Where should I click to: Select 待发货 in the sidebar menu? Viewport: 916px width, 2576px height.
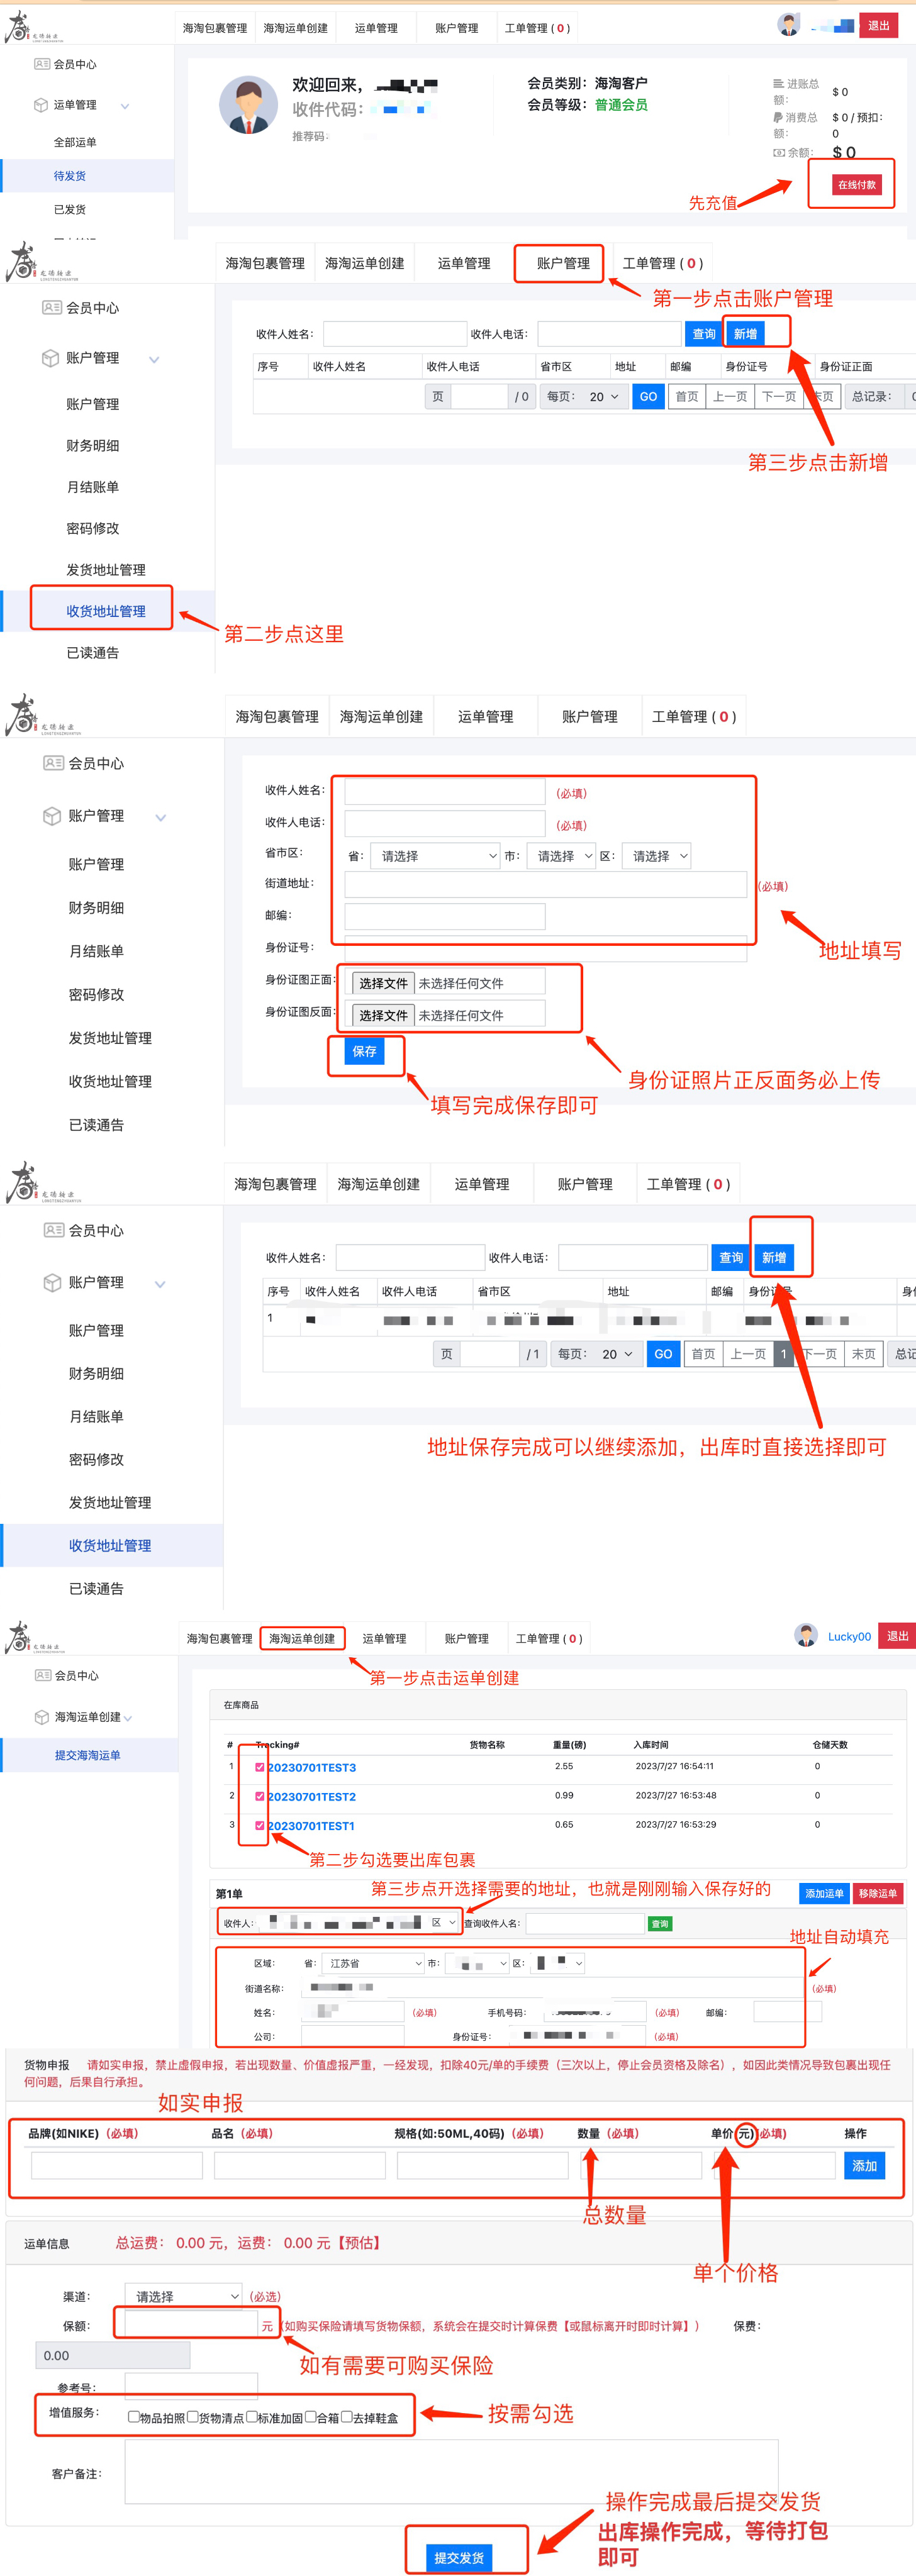pyautogui.click(x=70, y=176)
